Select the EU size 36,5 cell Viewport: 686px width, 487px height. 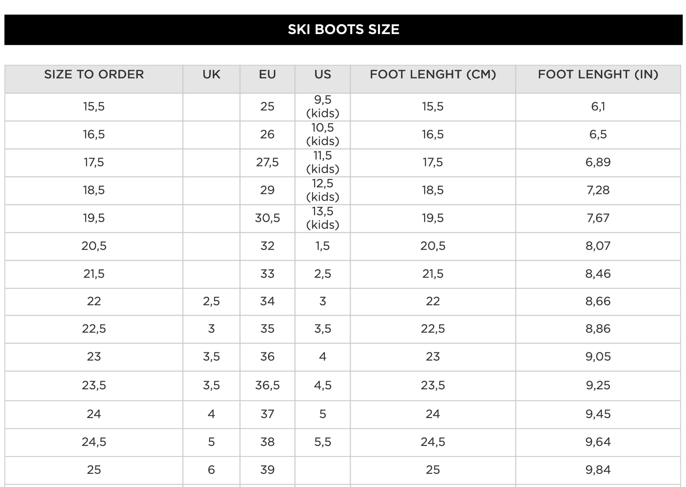click(x=267, y=386)
